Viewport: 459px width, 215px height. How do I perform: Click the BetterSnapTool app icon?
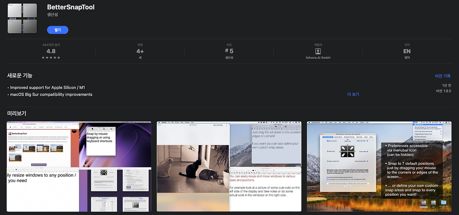click(22, 18)
